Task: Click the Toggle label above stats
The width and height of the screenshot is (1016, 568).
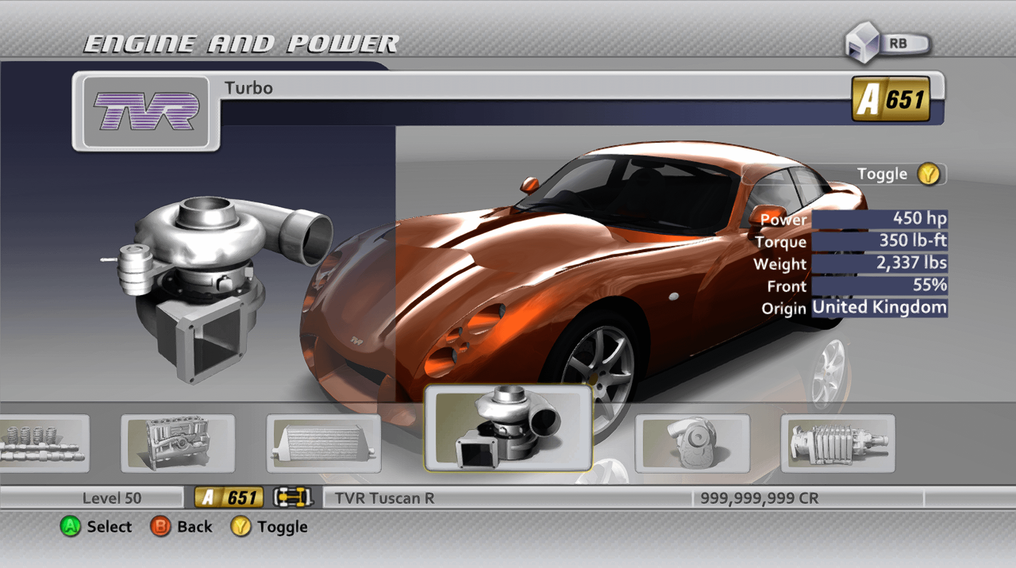Action: pos(882,175)
